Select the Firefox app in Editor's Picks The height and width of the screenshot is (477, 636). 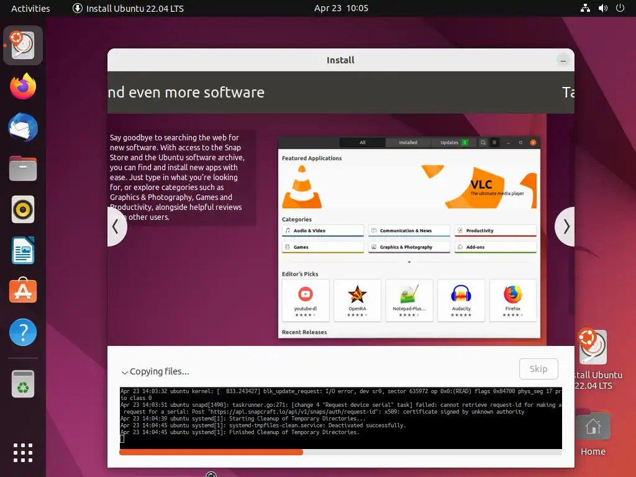tap(513, 301)
